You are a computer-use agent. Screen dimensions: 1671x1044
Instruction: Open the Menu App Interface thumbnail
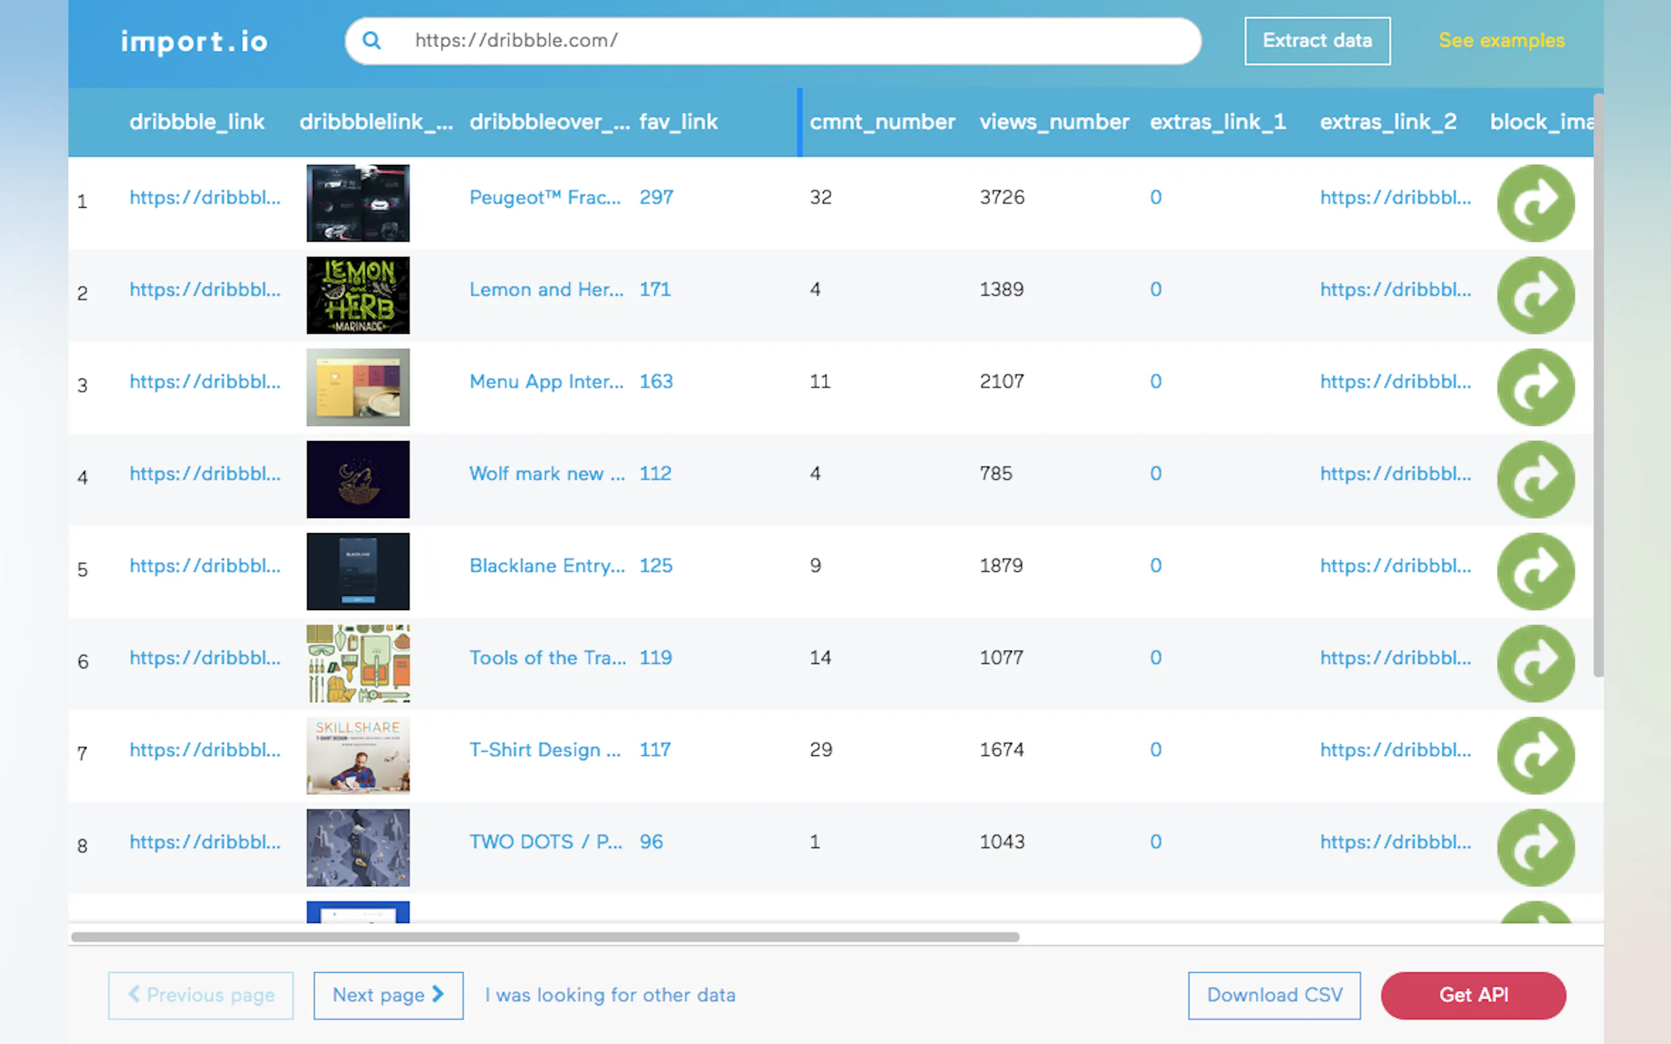click(x=358, y=387)
